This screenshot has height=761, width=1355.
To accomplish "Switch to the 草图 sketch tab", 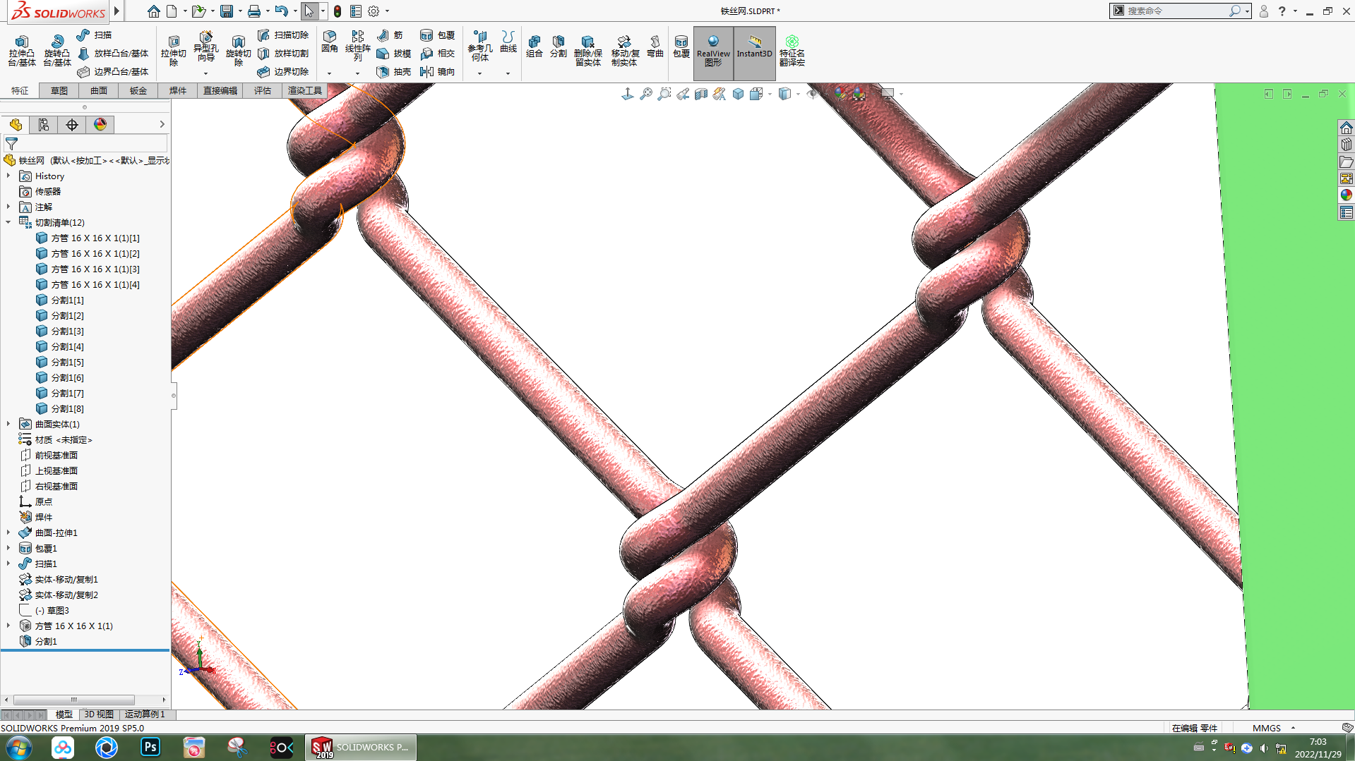I will [59, 90].
